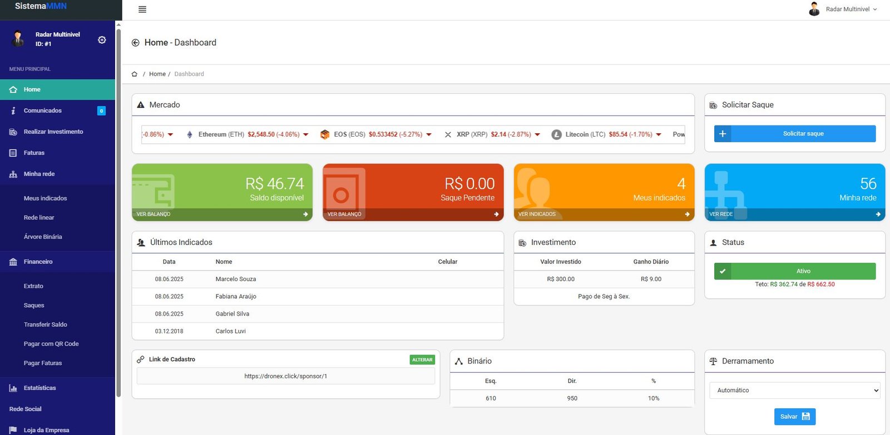
Task: Open the Derramamento Automático select box
Action: (795, 391)
